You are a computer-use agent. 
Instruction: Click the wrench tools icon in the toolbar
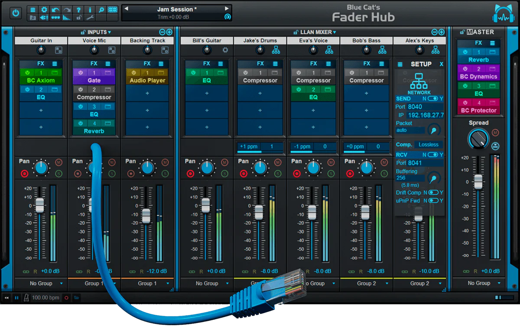90,16
